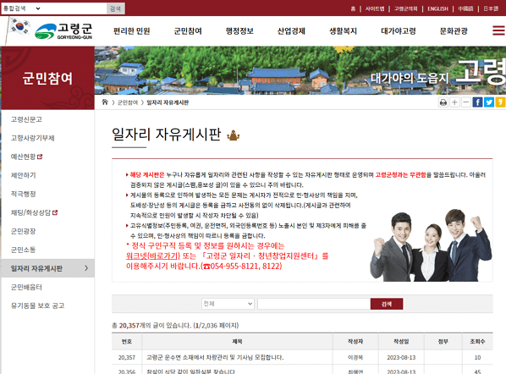This screenshot has width=506, height=374.
Task: Click the 작성자 column header
Action: (x=355, y=341)
